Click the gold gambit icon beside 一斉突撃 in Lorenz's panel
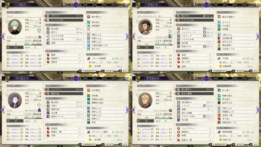Image resolution: width=261 pixels, height=147 pixels. click(90, 140)
